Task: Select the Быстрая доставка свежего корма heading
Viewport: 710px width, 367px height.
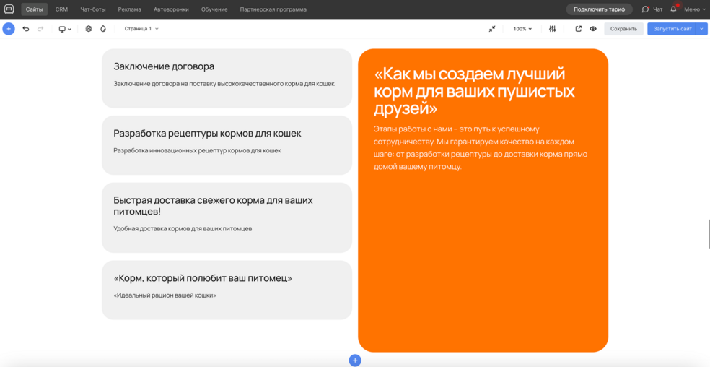Action: pyautogui.click(x=214, y=206)
